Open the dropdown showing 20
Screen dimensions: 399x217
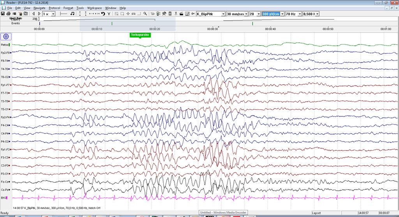click(x=259, y=14)
